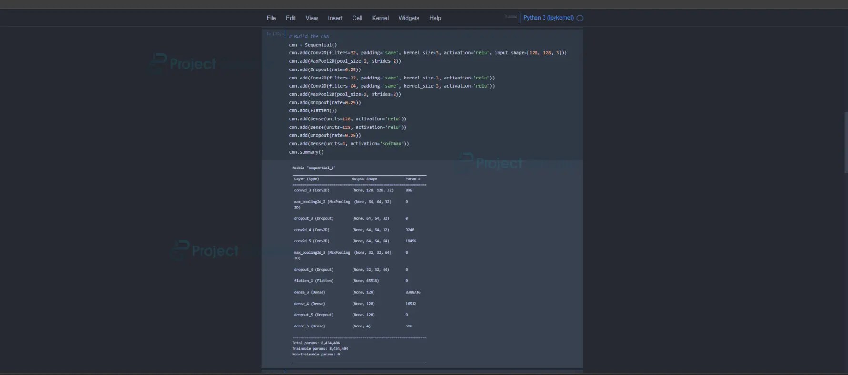Click the 'Output Shape' column header
848x375 pixels.
tap(364, 179)
